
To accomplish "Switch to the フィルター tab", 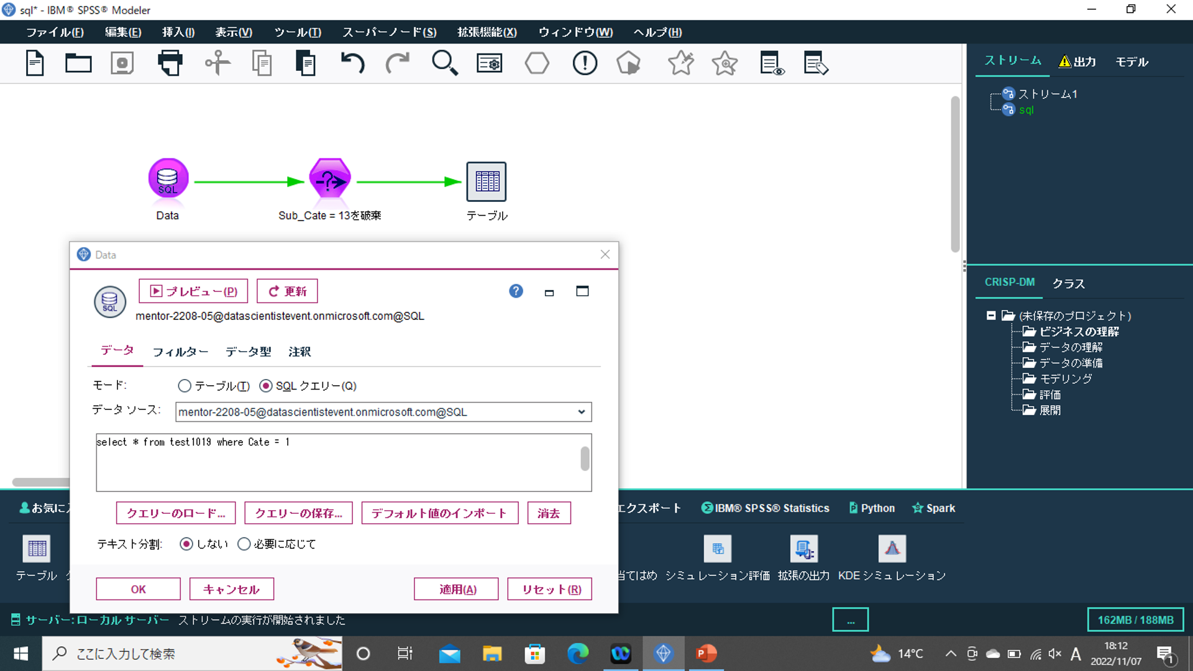I will click(x=180, y=352).
